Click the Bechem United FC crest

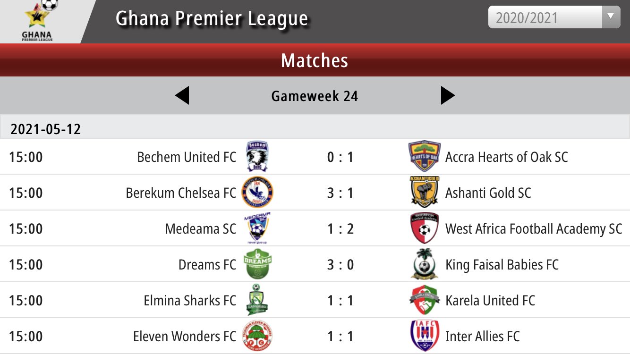(x=257, y=157)
